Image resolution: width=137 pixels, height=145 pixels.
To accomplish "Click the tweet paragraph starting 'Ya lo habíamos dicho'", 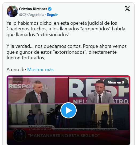I will coord(66,29).
